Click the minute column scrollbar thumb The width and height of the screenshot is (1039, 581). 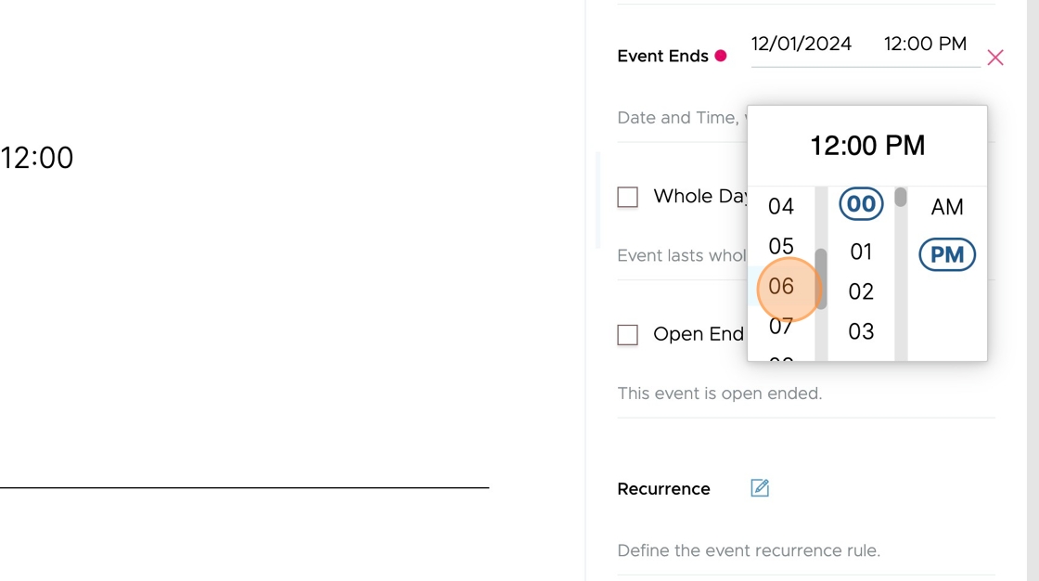pyautogui.click(x=901, y=197)
